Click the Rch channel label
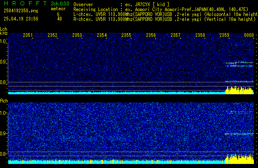 click(x=4, y=101)
